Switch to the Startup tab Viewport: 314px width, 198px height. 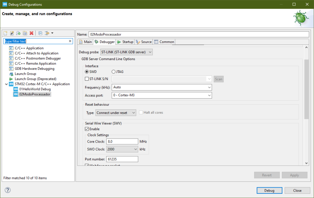pos(125,42)
